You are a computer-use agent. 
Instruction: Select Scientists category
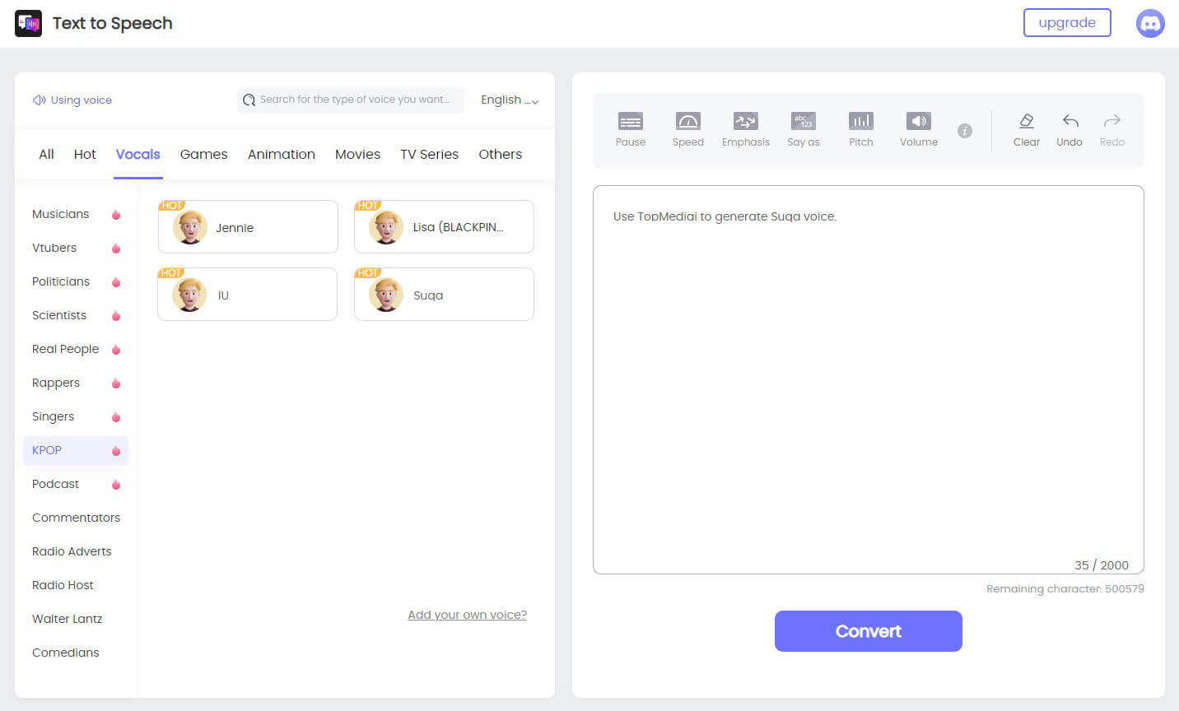[59, 315]
